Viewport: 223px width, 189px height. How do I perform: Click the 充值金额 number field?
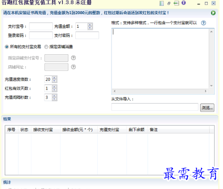coord(82,26)
